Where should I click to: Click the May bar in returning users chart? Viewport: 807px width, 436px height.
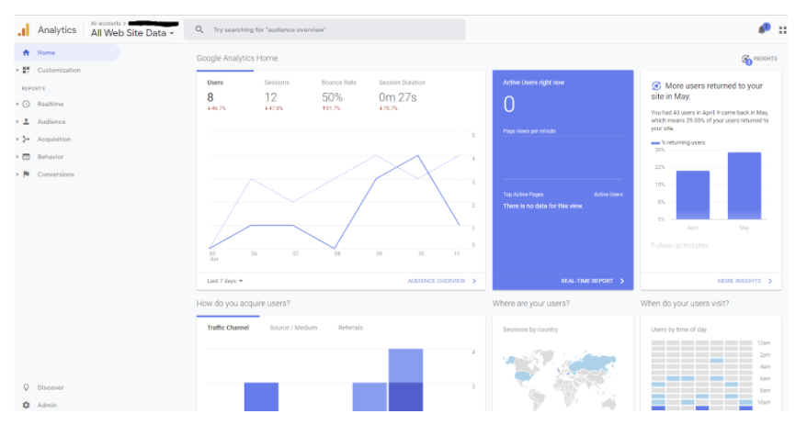point(744,185)
